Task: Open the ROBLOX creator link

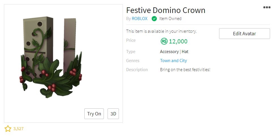Action: coord(140,19)
